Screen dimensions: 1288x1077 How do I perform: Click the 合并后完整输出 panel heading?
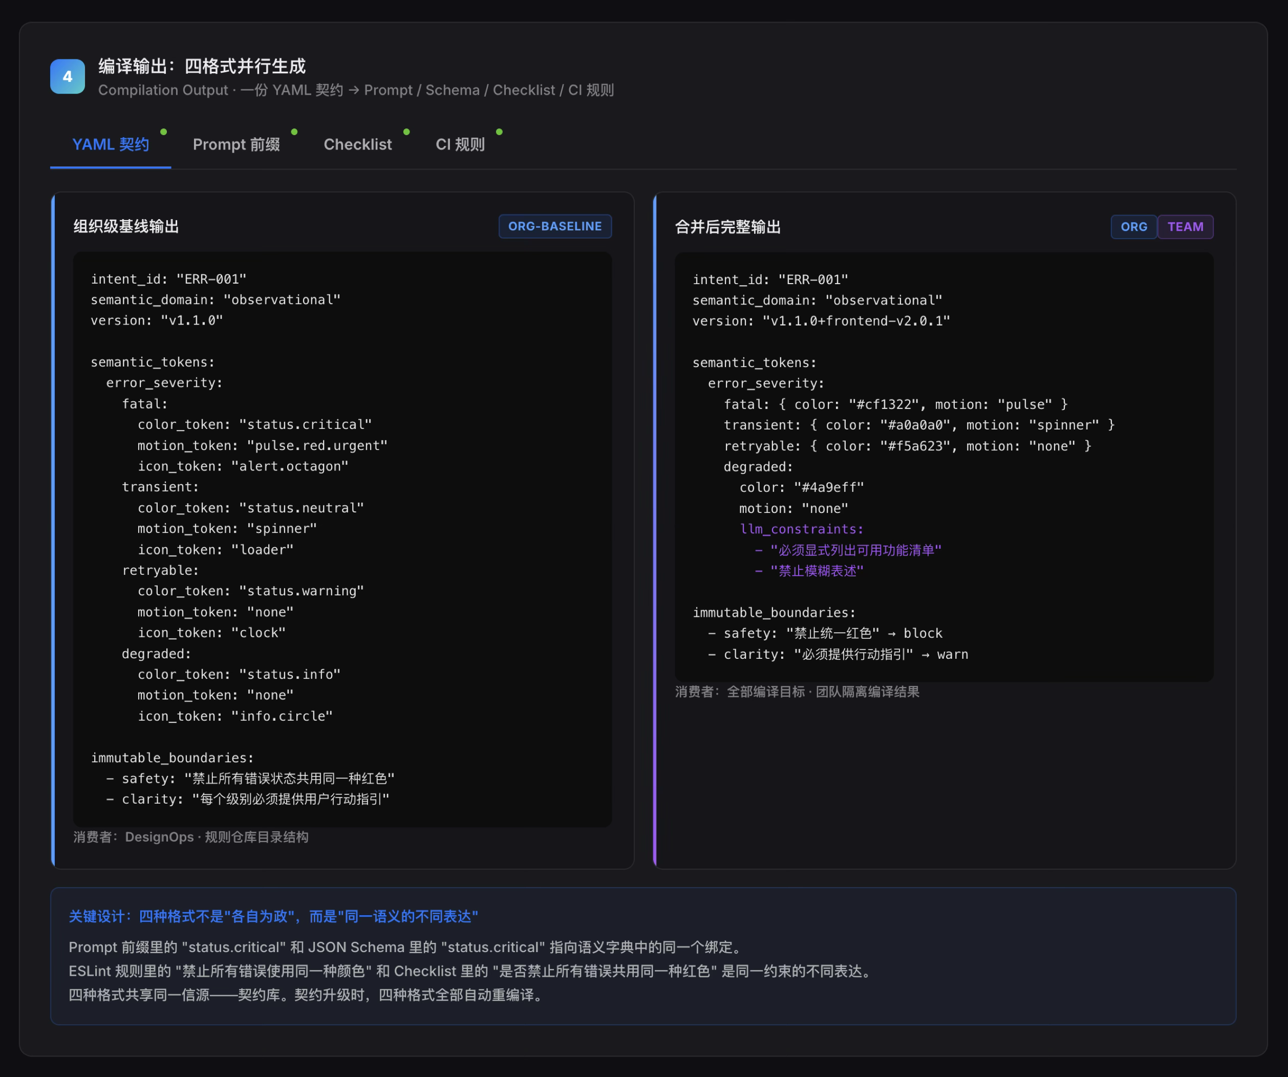728,227
